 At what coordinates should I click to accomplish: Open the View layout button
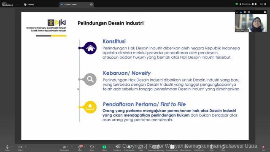[263, 4]
